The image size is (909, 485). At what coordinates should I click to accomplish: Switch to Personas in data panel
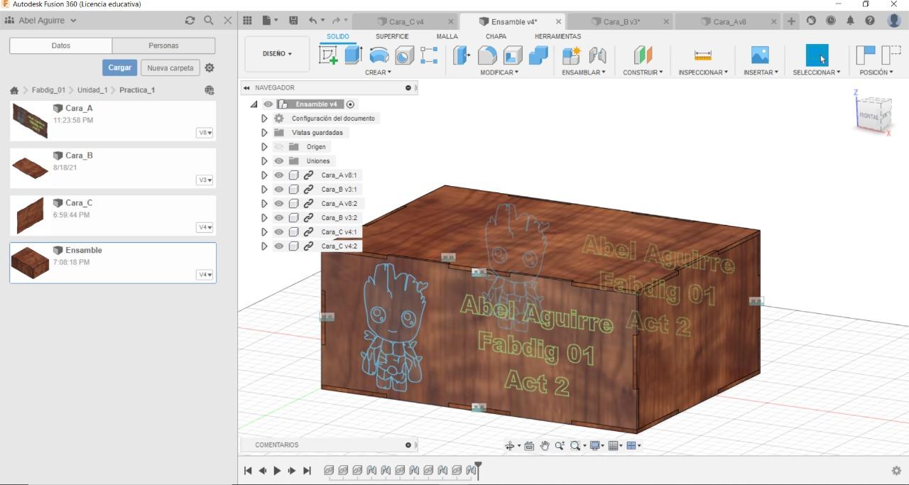163,45
